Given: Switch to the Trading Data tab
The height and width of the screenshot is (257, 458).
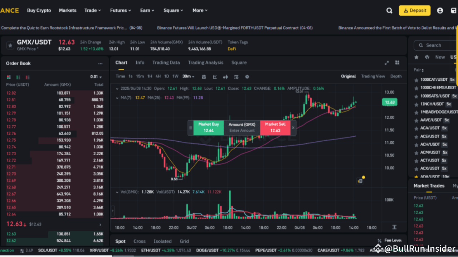Looking at the screenshot, I should point(166,62).
